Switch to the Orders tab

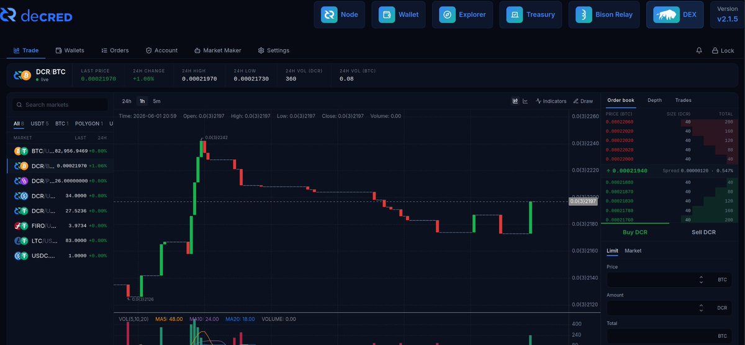[115, 50]
